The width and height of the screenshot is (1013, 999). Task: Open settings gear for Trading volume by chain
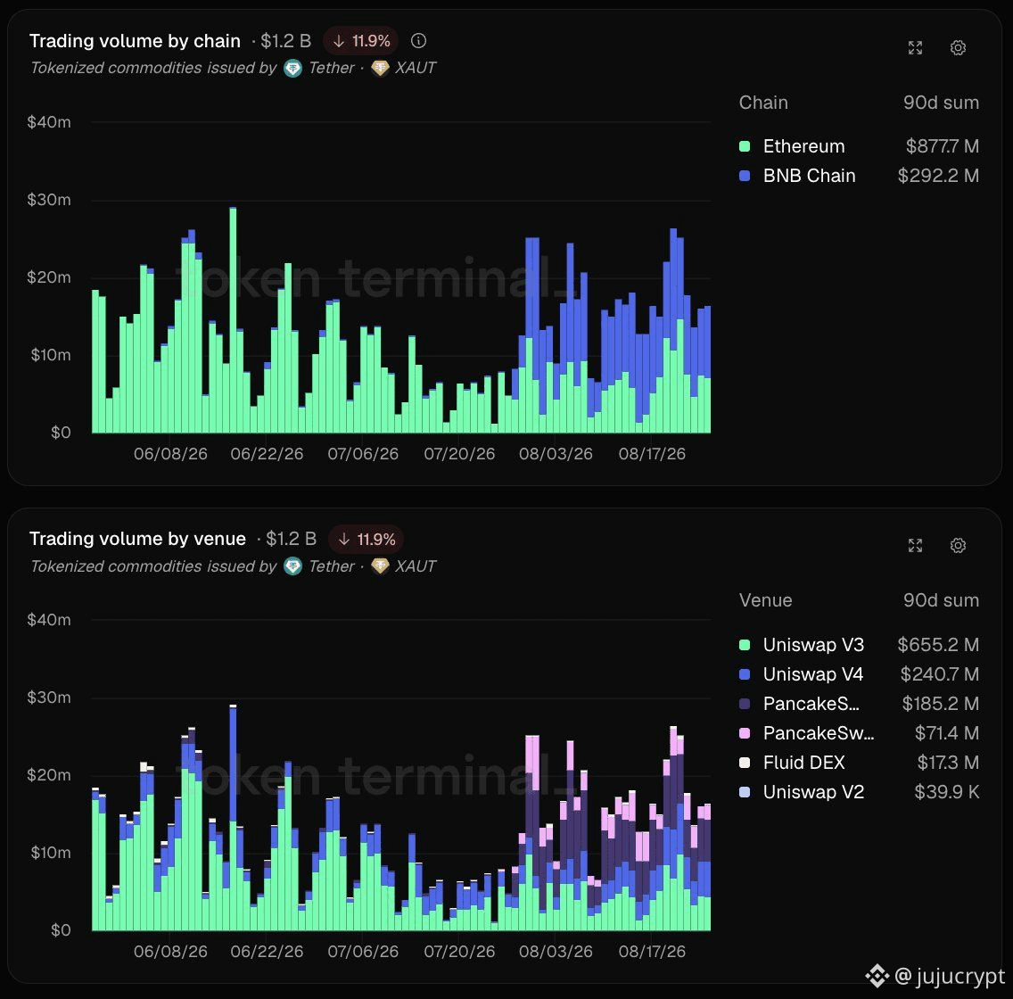958,48
